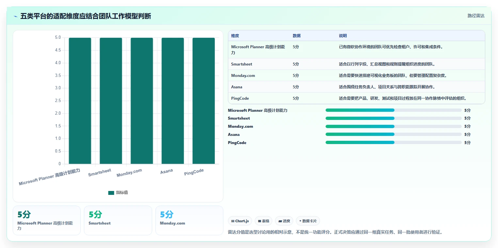Click the 5分 value beside the PingCode progress bar
This screenshot has width=498, height=248.
pyautogui.click(x=467, y=143)
